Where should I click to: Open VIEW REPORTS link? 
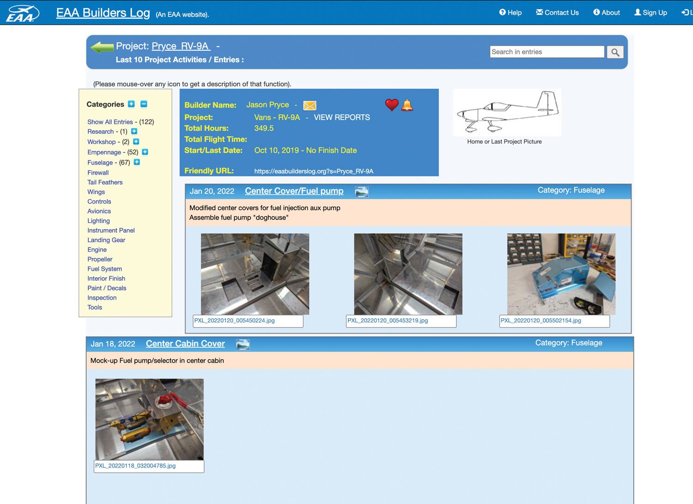[x=342, y=117]
